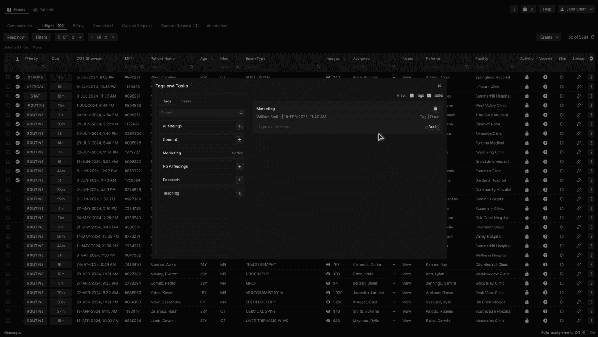This screenshot has width=598, height=337.
Task: Select checkbox for Lamb, Devon row
Action: point(8,321)
